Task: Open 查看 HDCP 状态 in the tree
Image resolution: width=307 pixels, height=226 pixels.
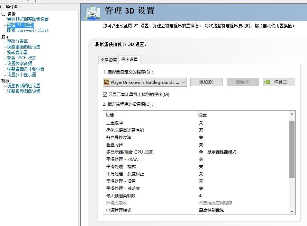Action: point(21,58)
